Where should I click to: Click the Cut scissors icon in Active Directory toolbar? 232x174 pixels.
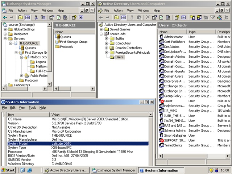point(132,17)
